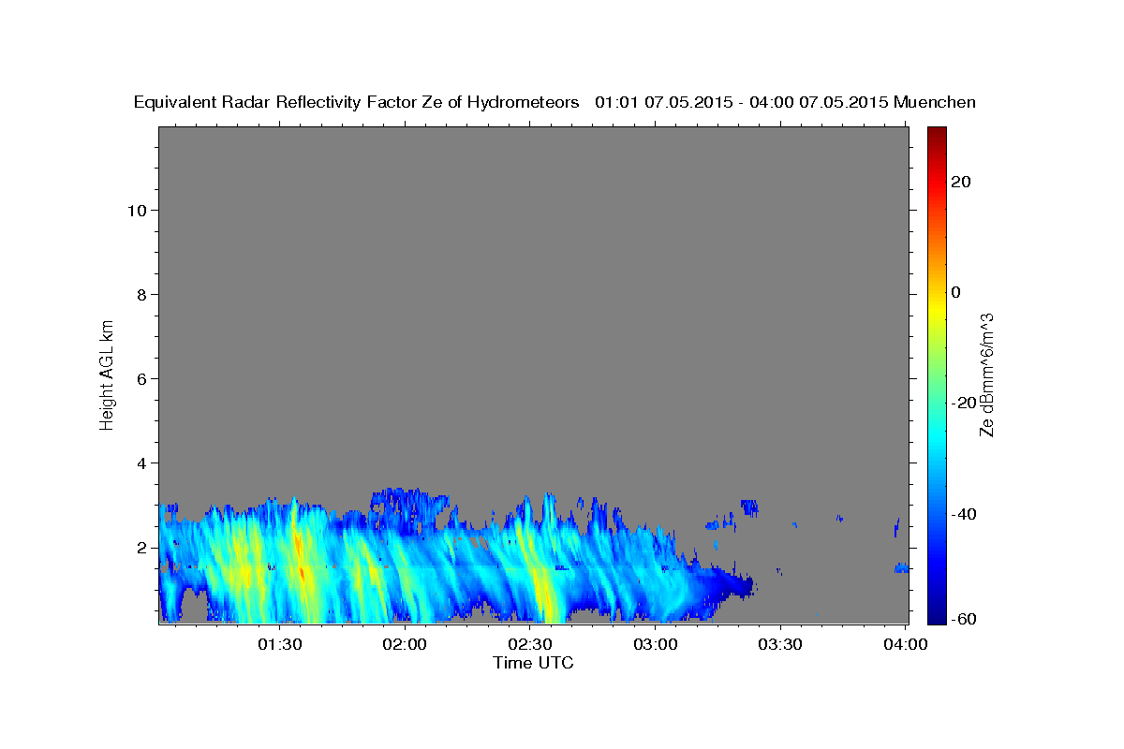Click the orange-red reflectivity streak near 01:35

(301, 557)
